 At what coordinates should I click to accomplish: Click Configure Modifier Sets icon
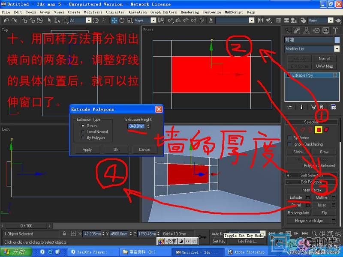tap(334, 107)
